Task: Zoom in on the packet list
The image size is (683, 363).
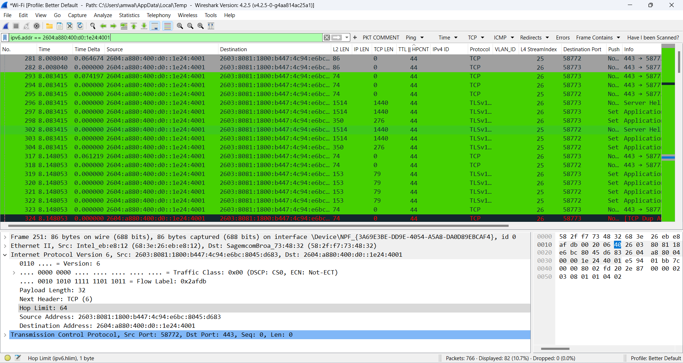Action: click(x=180, y=26)
